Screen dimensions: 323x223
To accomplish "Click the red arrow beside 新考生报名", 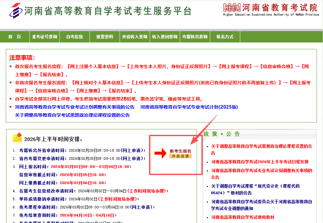I will [160, 153].
